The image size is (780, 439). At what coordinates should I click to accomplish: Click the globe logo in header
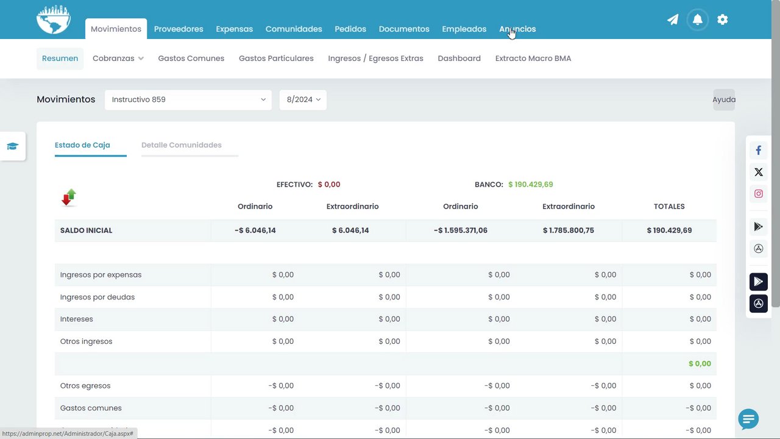point(54,20)
